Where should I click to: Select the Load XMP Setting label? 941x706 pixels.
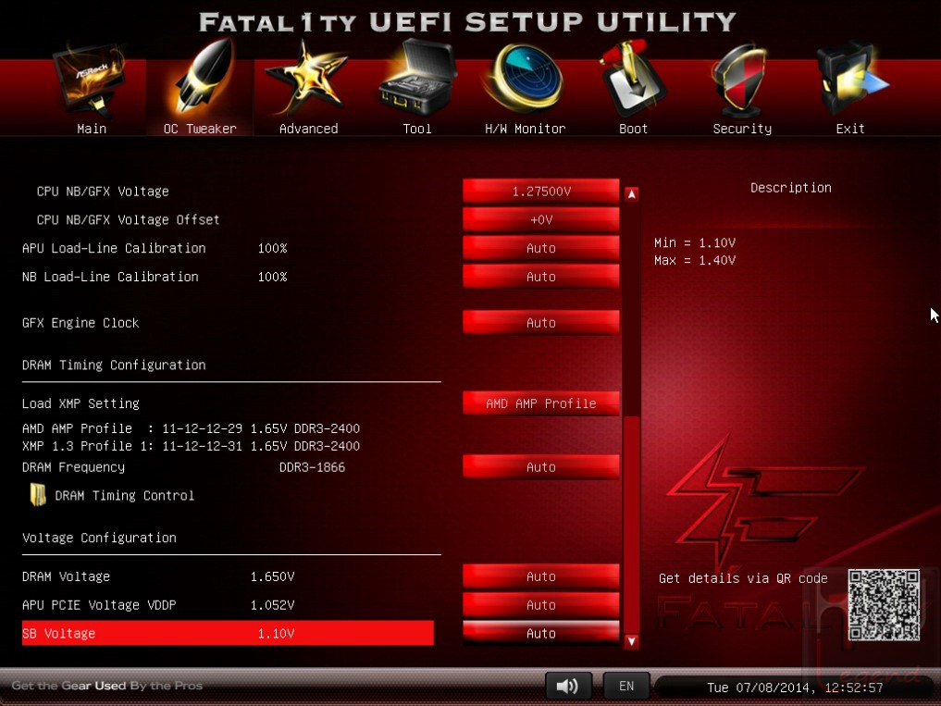pos(80,403)
